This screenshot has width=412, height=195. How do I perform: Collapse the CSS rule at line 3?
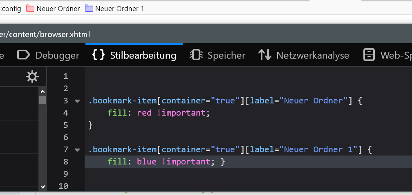(77, 101)
